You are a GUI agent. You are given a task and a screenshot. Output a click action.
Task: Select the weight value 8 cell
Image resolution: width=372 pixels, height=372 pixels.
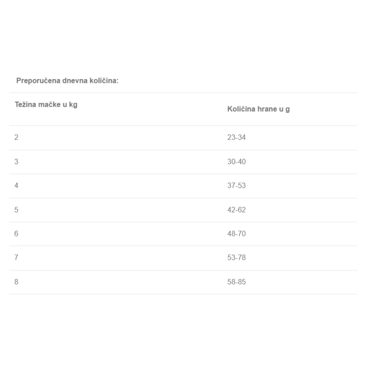coord(16,282)
